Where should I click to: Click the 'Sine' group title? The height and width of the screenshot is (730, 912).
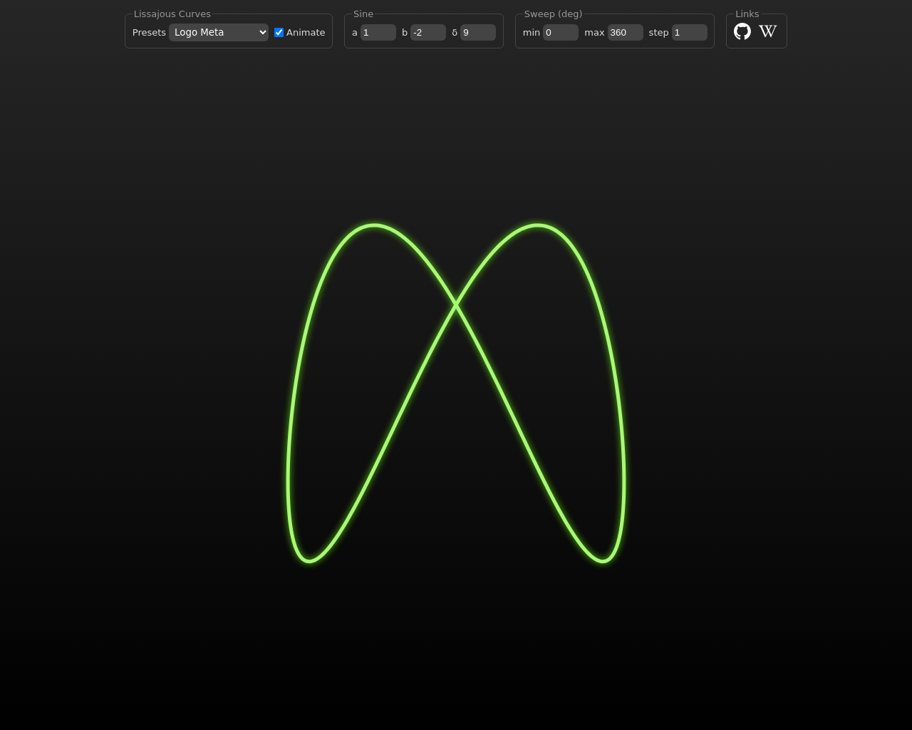[x=363, y=14]
